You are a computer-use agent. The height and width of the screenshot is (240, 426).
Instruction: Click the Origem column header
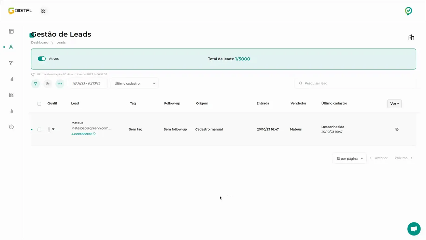[202, 103]
